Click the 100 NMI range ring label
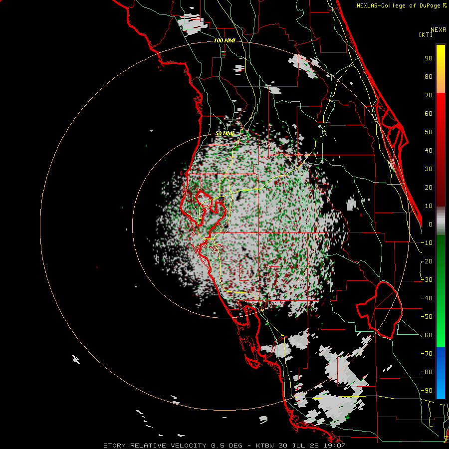449x449 pixels. click(224, 40)
